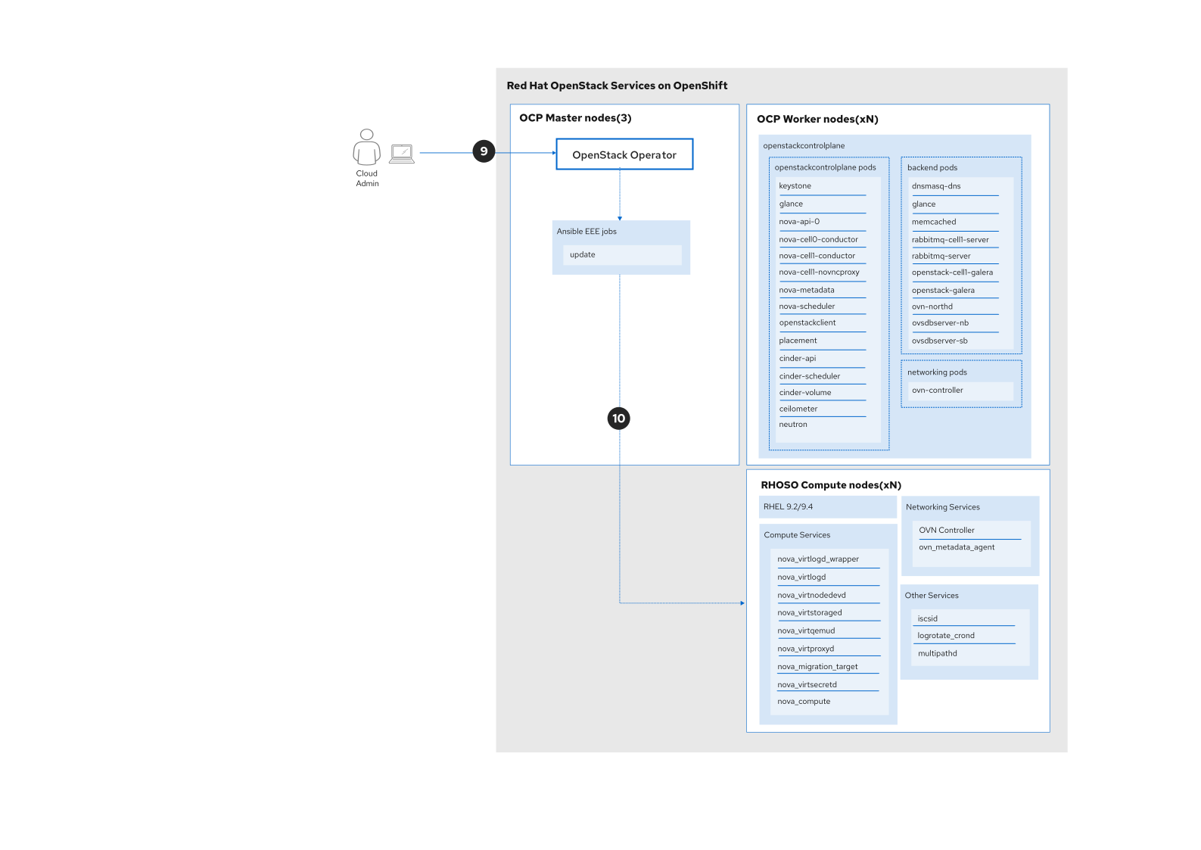
Task: Click the OCP Master nodes(3) heading
Action: [575, 118]
